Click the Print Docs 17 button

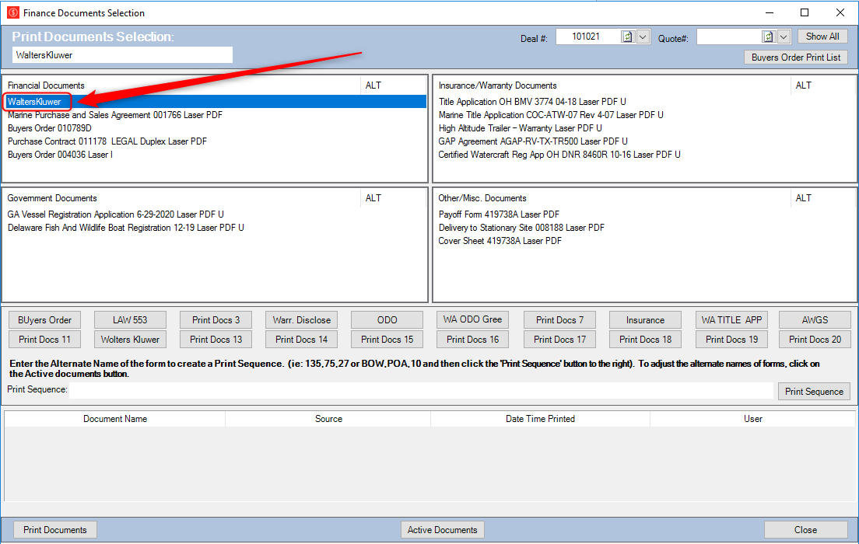pyautogui.click(x=559, y=340)
